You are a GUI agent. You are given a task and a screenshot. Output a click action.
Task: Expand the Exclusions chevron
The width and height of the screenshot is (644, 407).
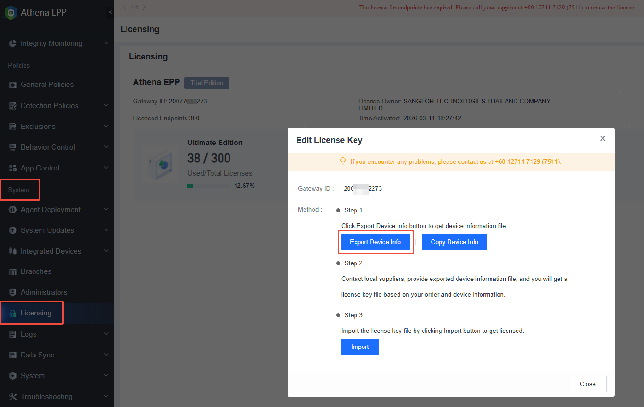point(106,126)
